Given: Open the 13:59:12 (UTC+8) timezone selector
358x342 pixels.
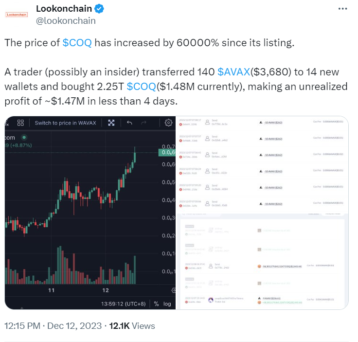Looking at the screenshot, I should [x=123, y=304].
